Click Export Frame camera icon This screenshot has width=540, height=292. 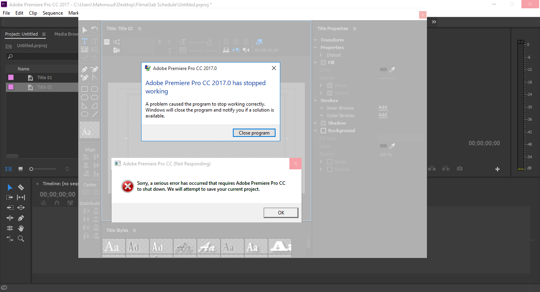point(459,169)
